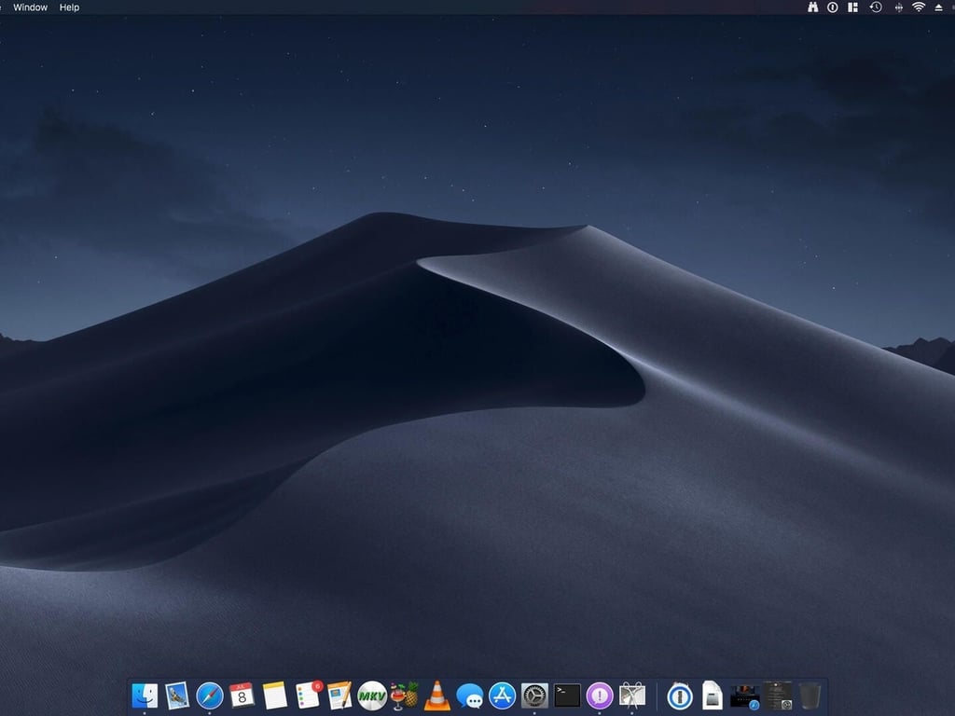The width and height of the screenshot is (955, 716).
Task: Launch Mail with the eagle stamp icon
Action: pos(176,695)
